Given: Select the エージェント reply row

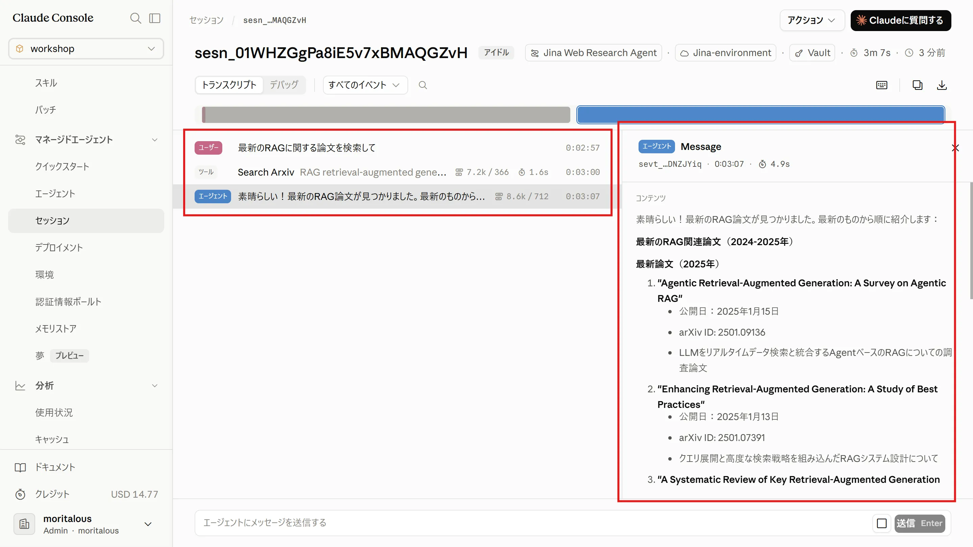Looking at the screenshot, I should click(x=397, y=196).
